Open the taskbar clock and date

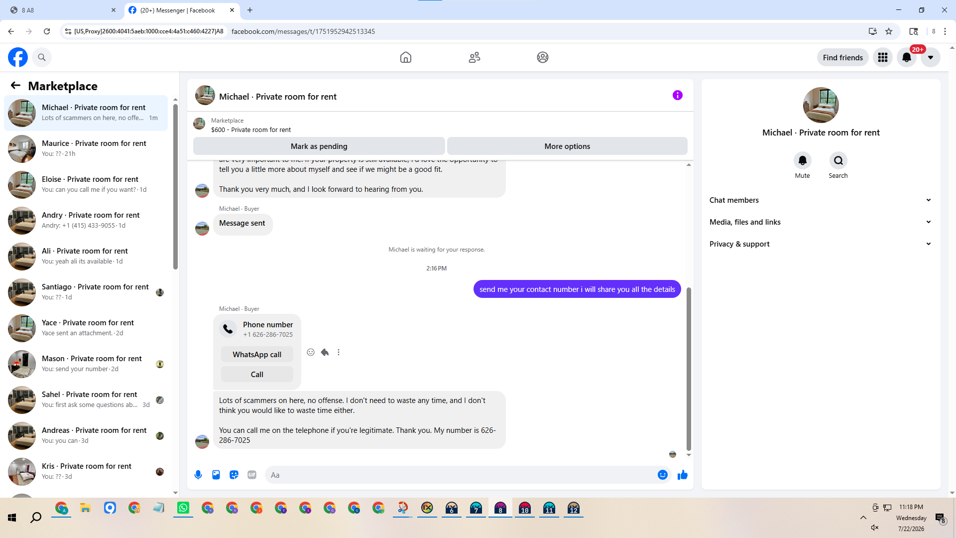coord(911,518)
